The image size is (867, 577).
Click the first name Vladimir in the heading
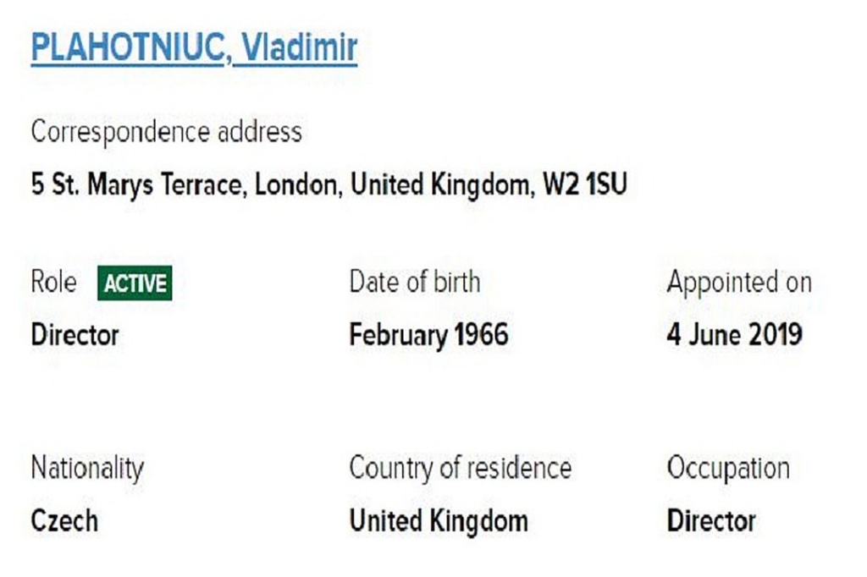pyautogui.click(x=300, y=48)
